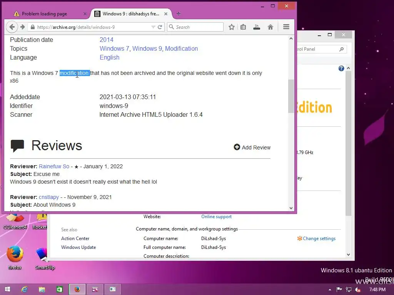The width and height of the screenshot is (394, 295).
Task: Open Action Center in System window
Action: tap(75, 238)
